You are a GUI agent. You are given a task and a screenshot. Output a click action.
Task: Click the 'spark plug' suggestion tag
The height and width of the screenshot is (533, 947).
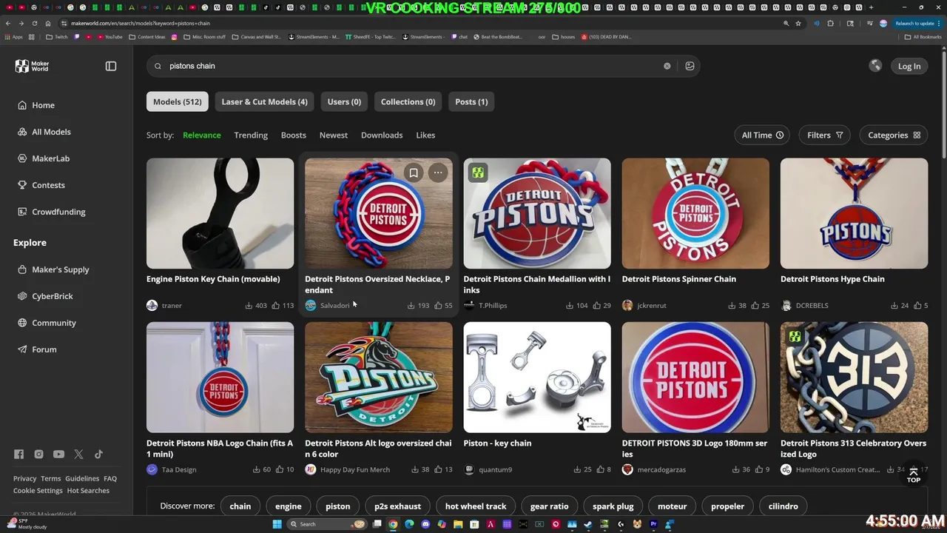(613, 506)
